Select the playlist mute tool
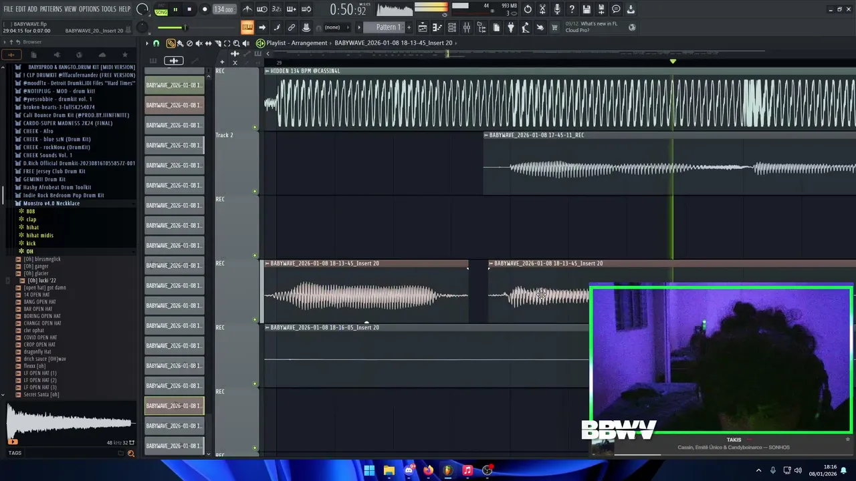The height and width of the screenshot is (481, 856). click(x=199, y=43)
